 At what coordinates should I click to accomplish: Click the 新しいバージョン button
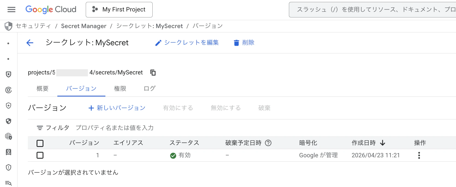pos(117,108)
